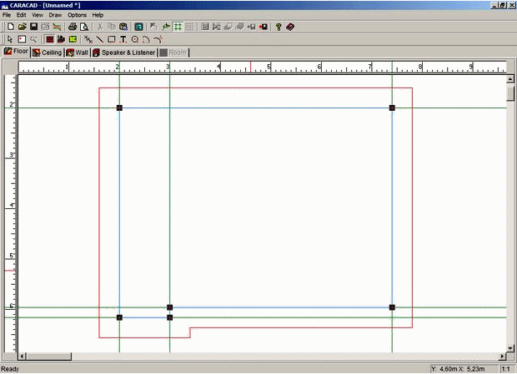Image resolution: width=517 pixels, height=374 pixels.
Task: Switch to the Speaker & Listener tab
Action: [124, 52]
